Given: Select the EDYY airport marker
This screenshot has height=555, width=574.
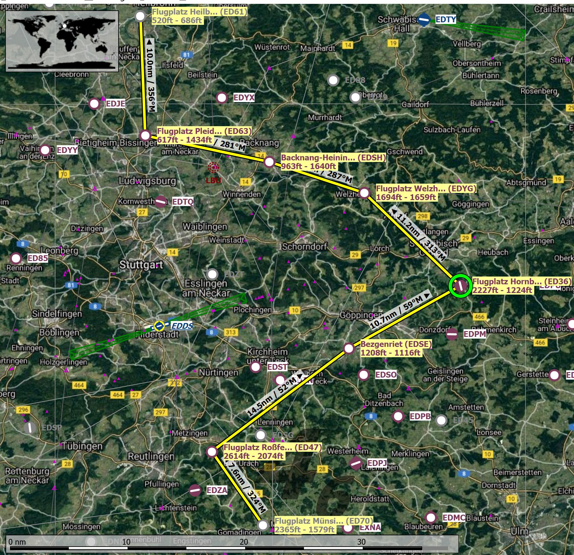Looking at the screenshot, I should 45,150.
